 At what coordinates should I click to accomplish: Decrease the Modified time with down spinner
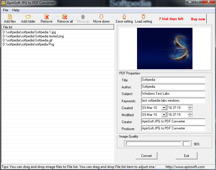tap(190, 116)
